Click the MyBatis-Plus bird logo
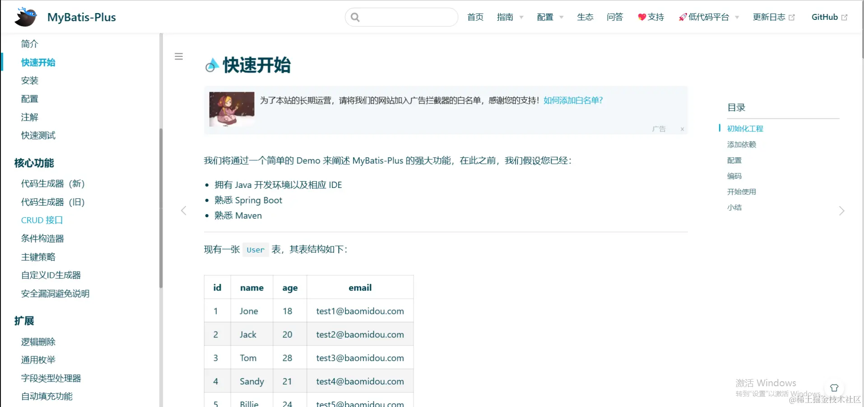Image resolution: width=864 pixels, height=407 pixels. tap(26, 17)
